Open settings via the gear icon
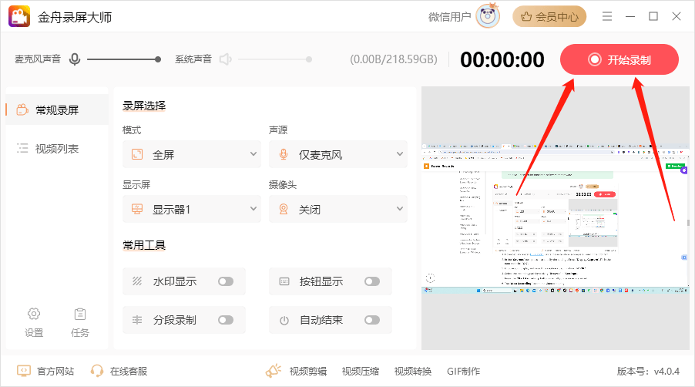Screen dimensions: 695x387 click(34, 314)
